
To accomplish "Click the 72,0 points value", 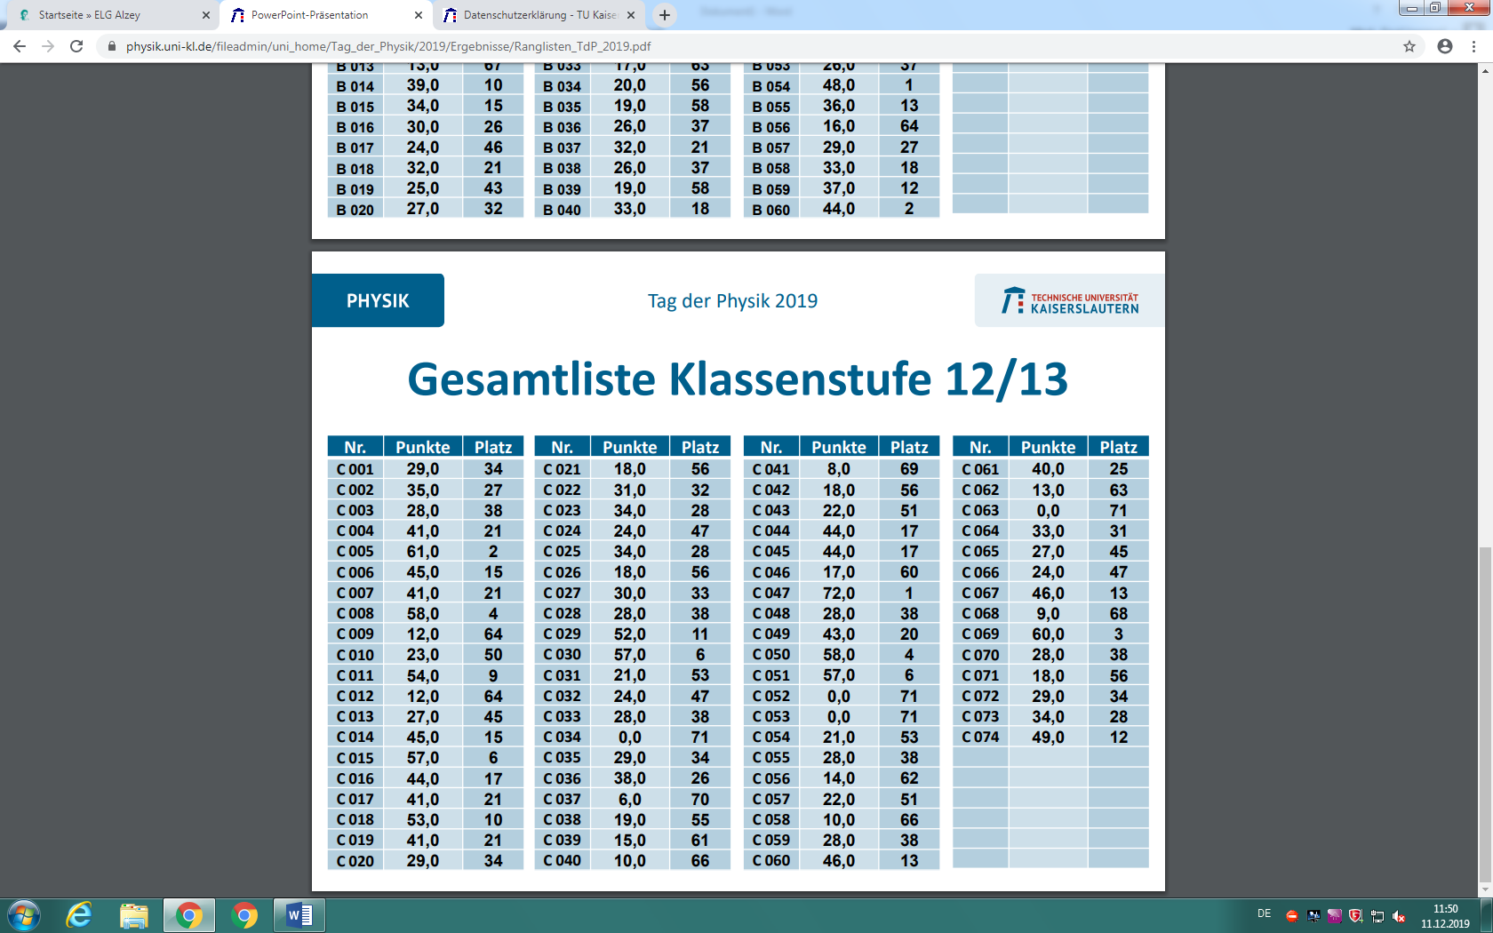I will point(839,593).
